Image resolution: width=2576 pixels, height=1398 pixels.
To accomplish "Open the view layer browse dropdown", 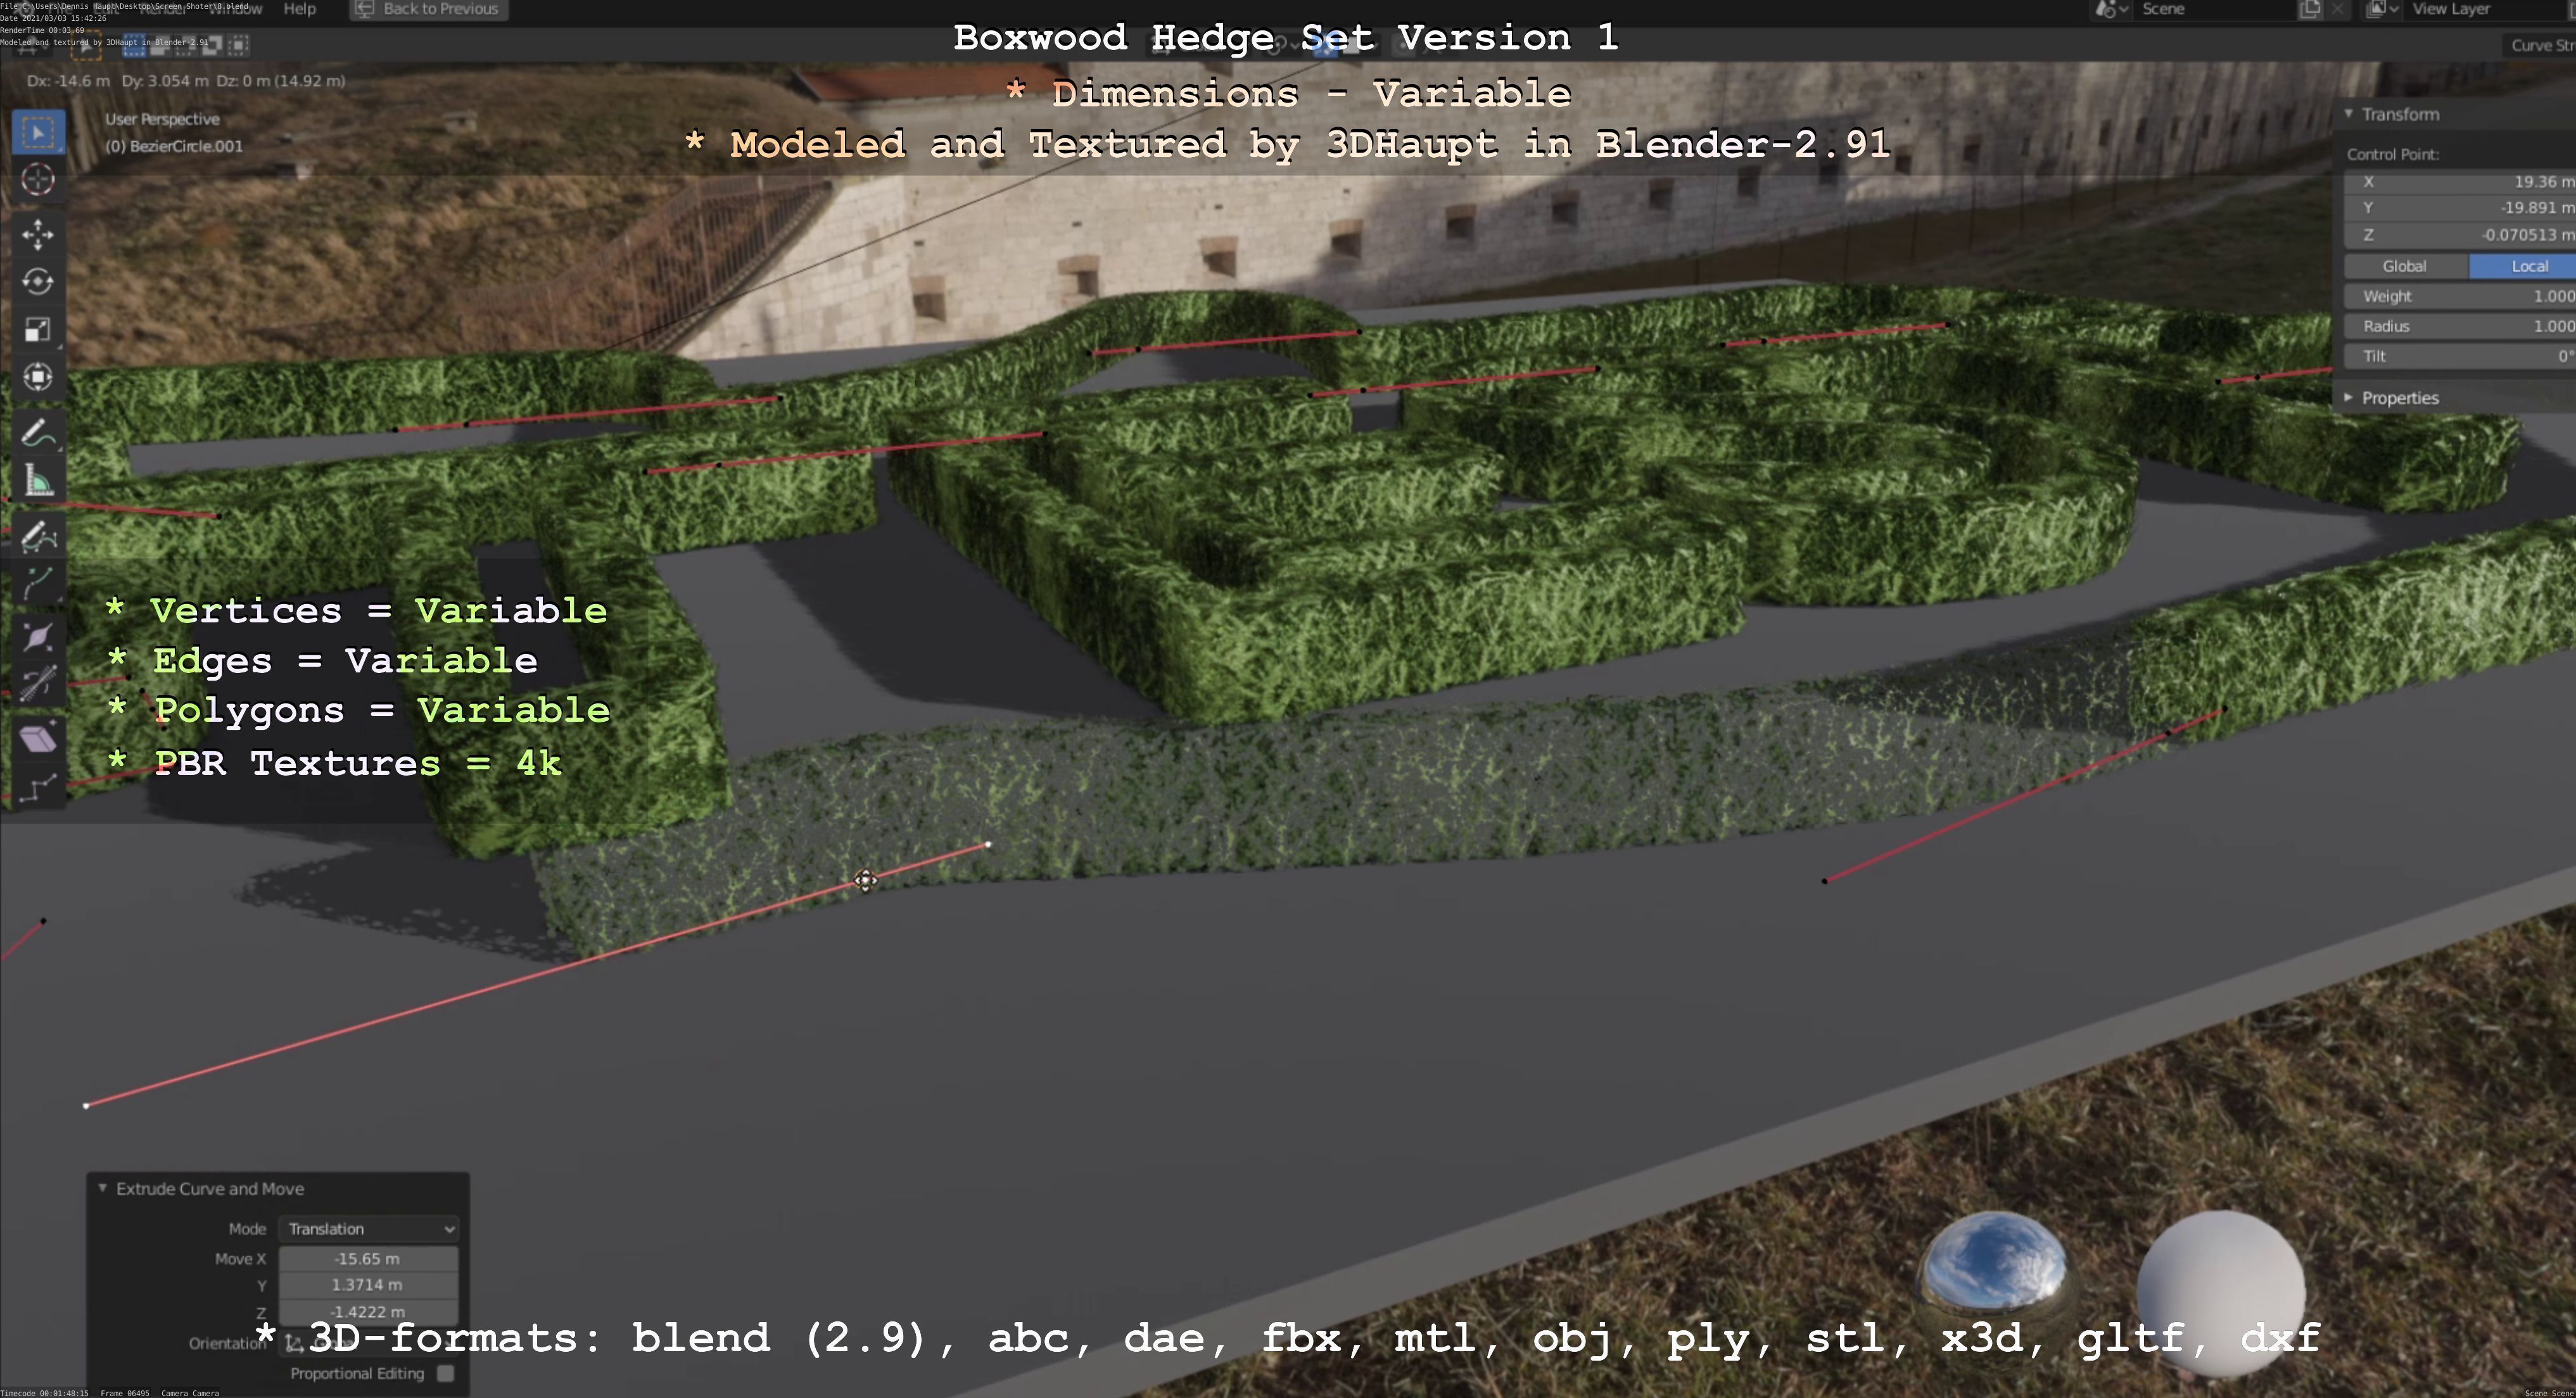I will pos(2382,9).
